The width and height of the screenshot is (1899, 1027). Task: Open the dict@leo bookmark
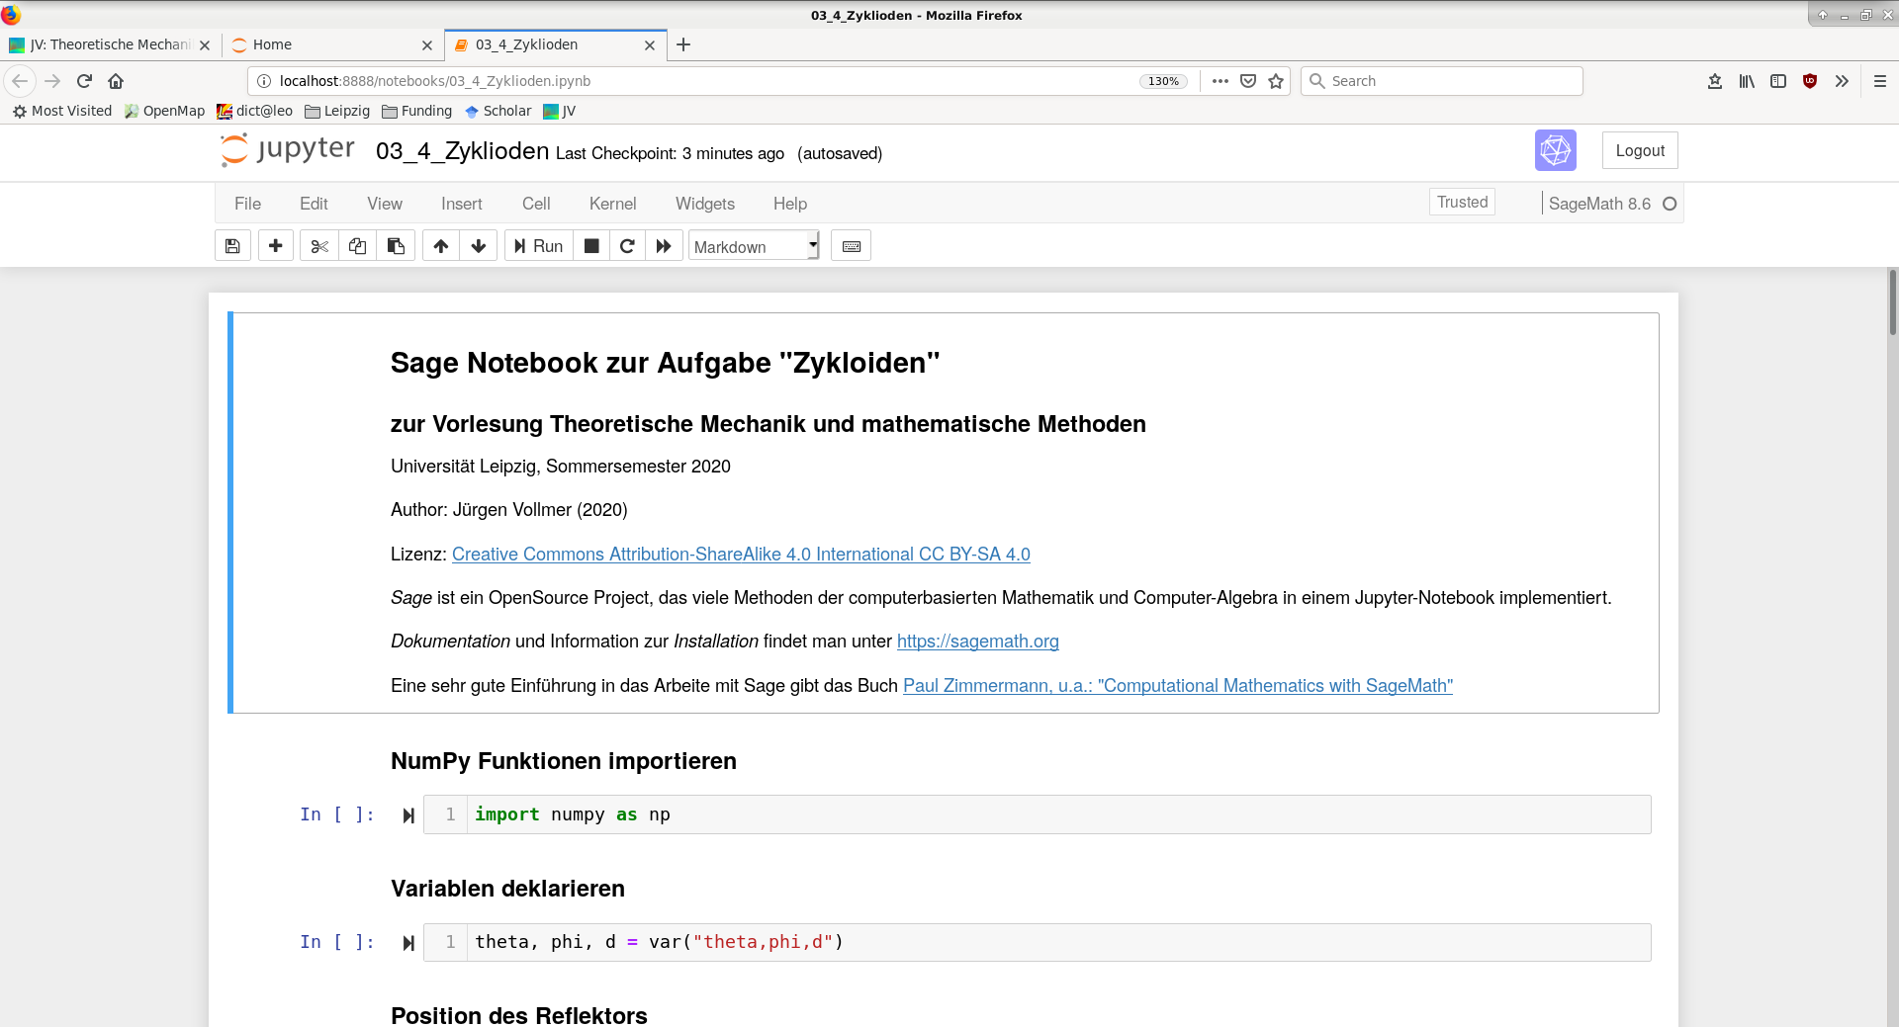pos(255,111)
